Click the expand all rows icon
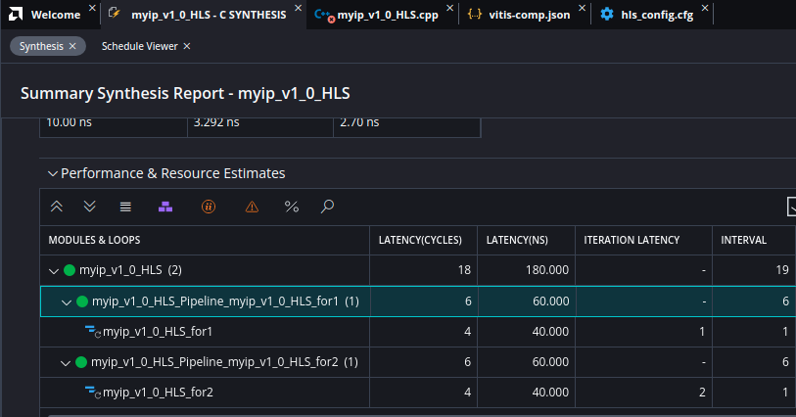Viewport: 796px width, 417px height. (90, 207)
